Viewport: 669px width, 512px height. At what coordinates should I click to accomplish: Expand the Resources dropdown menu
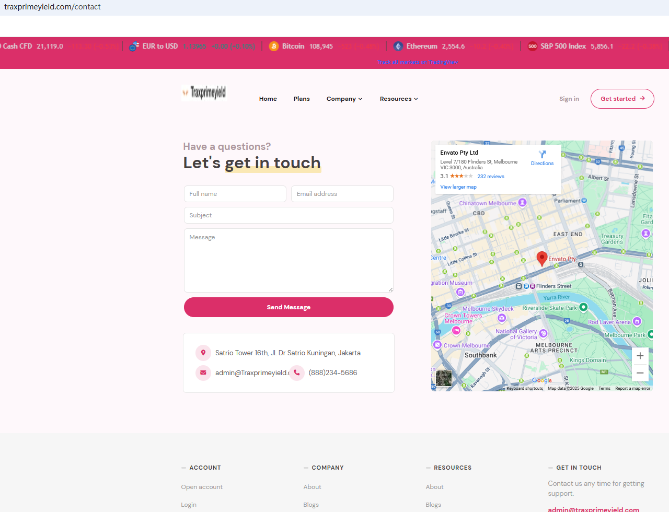pyautogui.click(x=398, y=99)
